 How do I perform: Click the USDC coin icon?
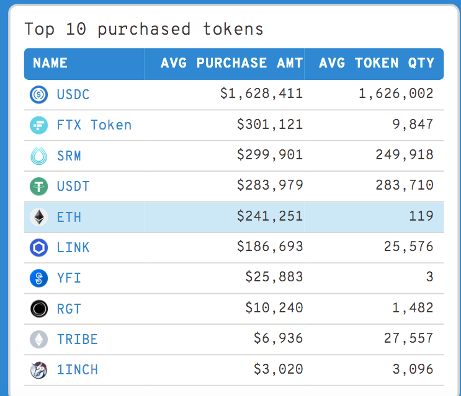38,95
